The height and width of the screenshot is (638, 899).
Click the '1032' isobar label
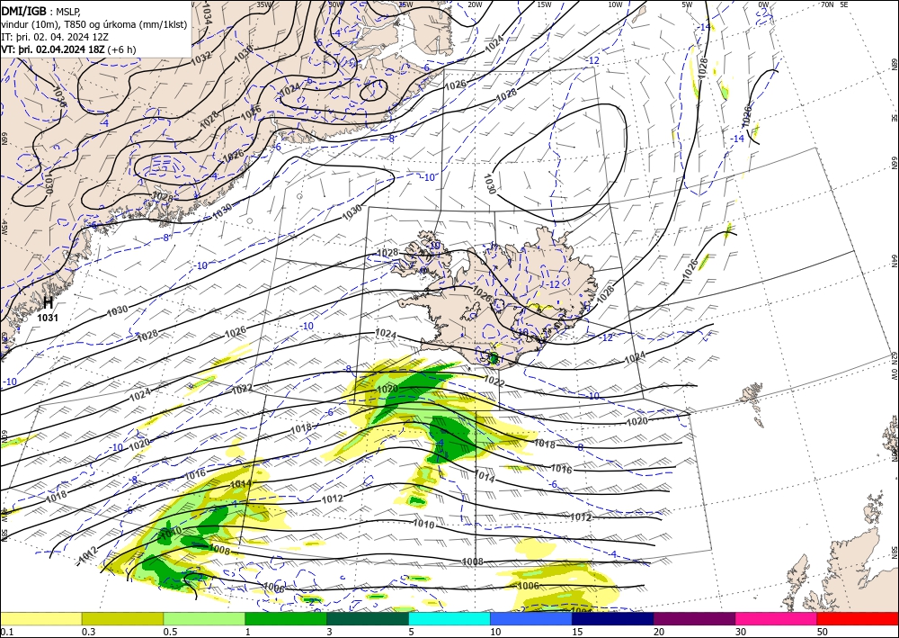(x=200, y=57)
